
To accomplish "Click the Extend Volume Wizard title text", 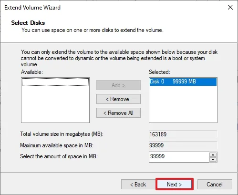I will tap(32, 8).
